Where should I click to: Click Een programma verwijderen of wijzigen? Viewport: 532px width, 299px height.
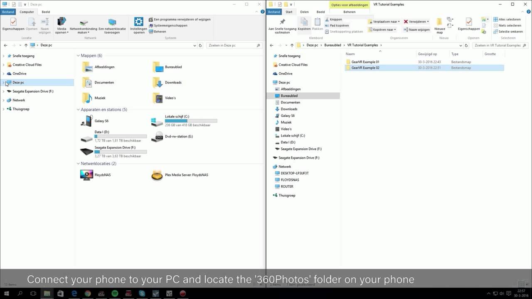tap(180, 20)
